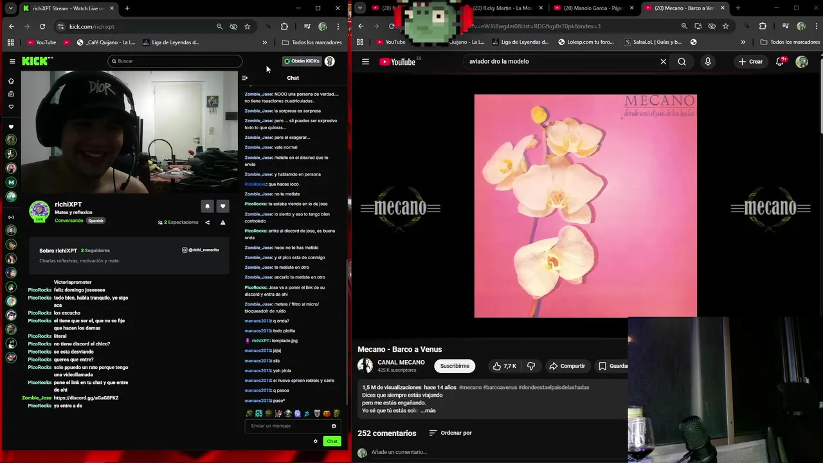Open the Kick sidebar hamburger menu
The width and height of the screenshot is (823, 463).
[x=12, y=61]
